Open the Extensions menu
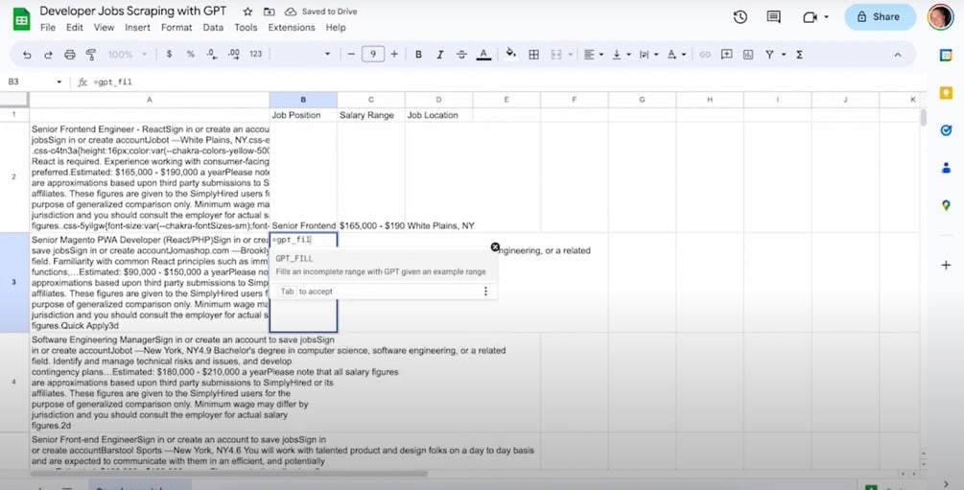Viewport: 964px width, 490px height. (292, 28)
